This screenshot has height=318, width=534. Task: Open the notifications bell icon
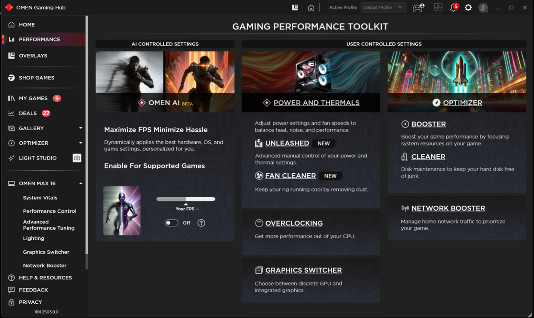pyautogui.click(x=453, y=8)
